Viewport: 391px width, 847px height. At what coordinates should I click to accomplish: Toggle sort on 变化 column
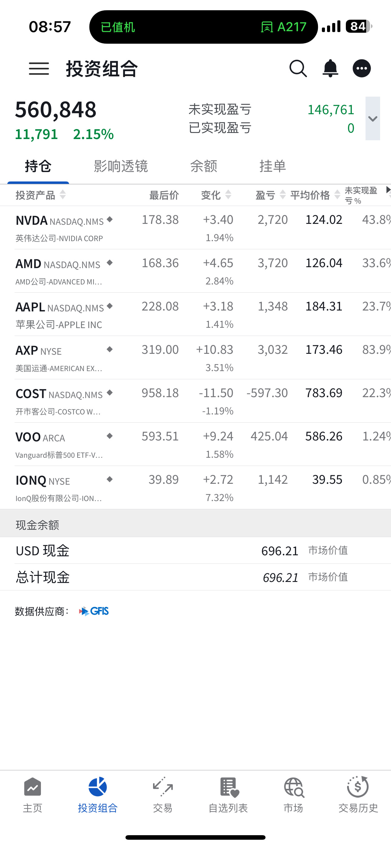point(228,195)
